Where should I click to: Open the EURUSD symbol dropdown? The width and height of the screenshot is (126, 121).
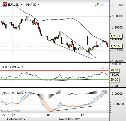click(21, 4)
